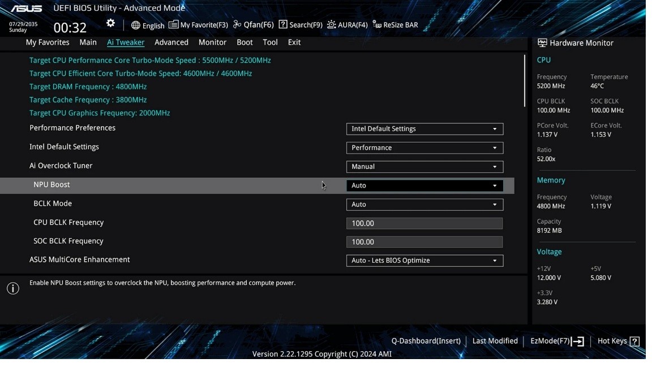The width and height of the screenshot is (652, 367).
Task: Click Target Cache Frequency : 3800MHz text
Action: pyautogui.click(x=88, y=100)
